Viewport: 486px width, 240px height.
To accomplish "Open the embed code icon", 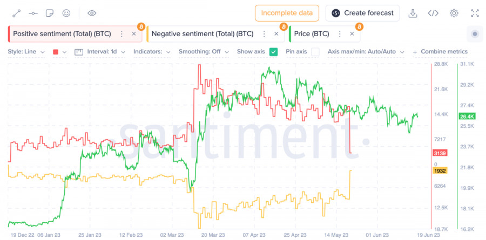I will [x=433, y=13].
